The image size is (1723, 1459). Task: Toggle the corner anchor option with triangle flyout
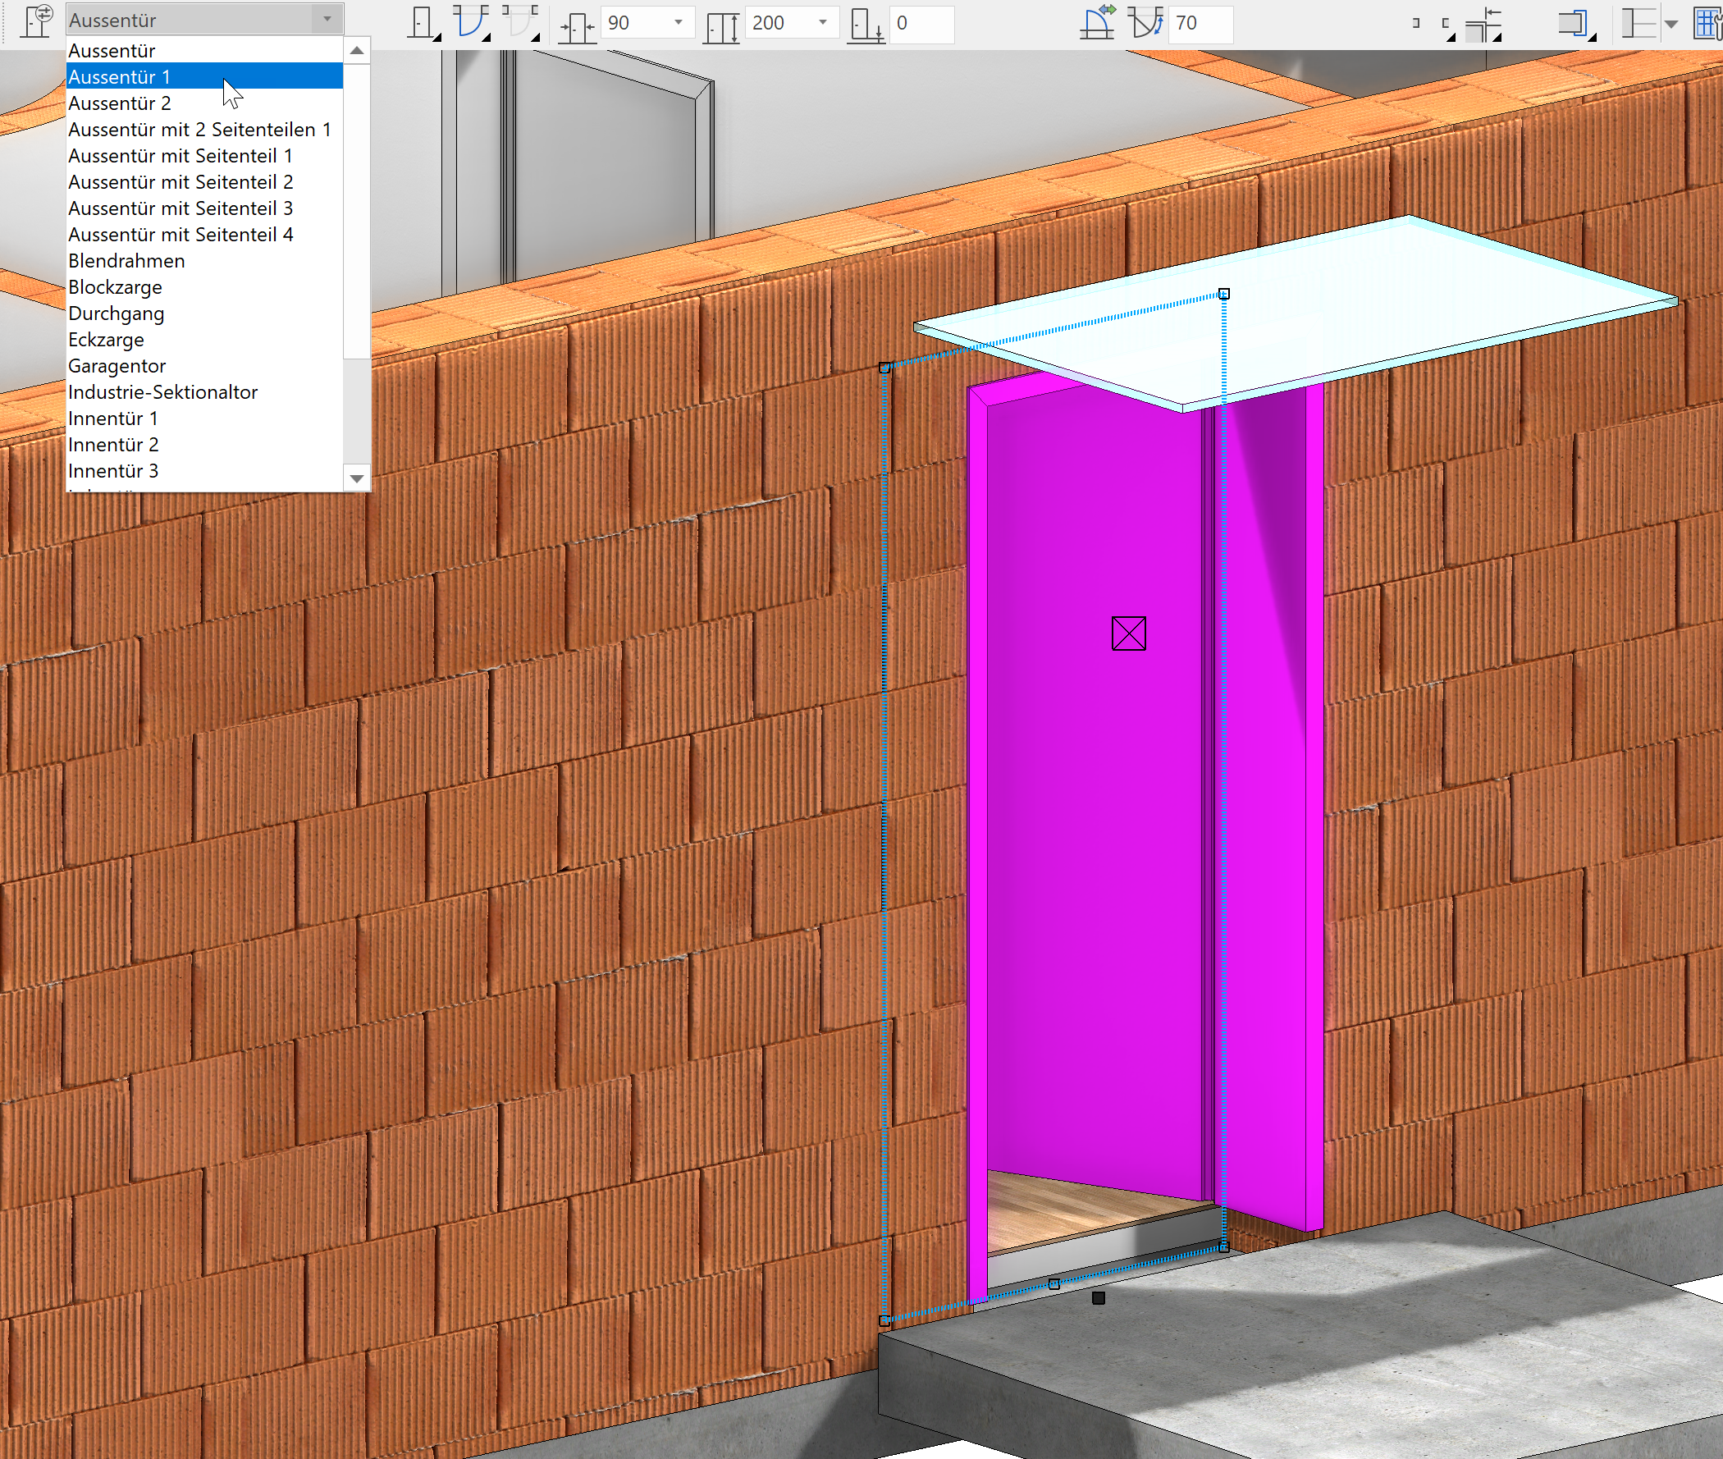pyautogui.click(x=1446, y=25)
